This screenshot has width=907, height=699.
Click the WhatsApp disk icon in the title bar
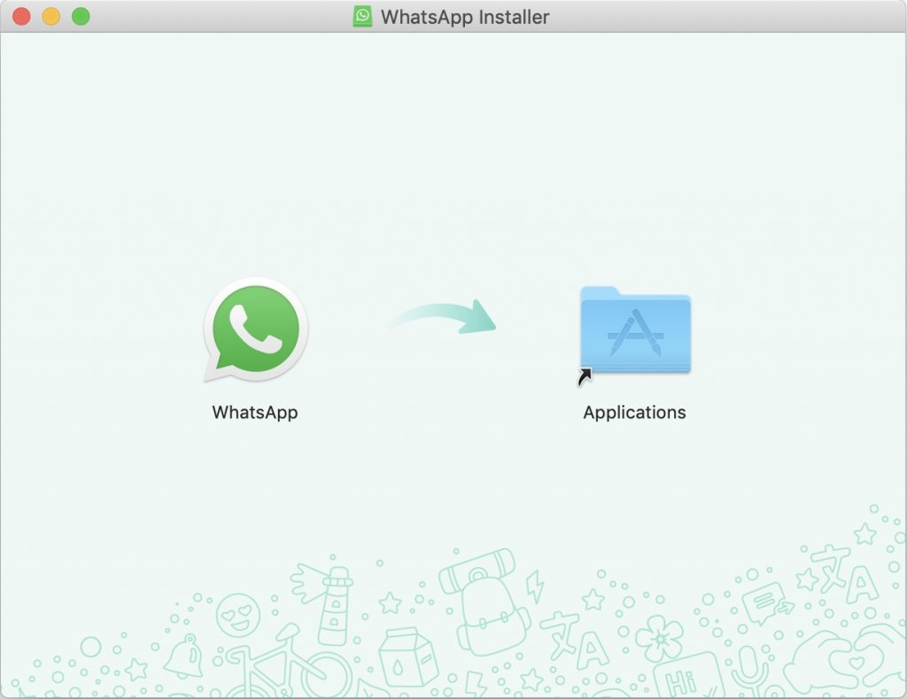pyautogui.click(x=362, y=17)
